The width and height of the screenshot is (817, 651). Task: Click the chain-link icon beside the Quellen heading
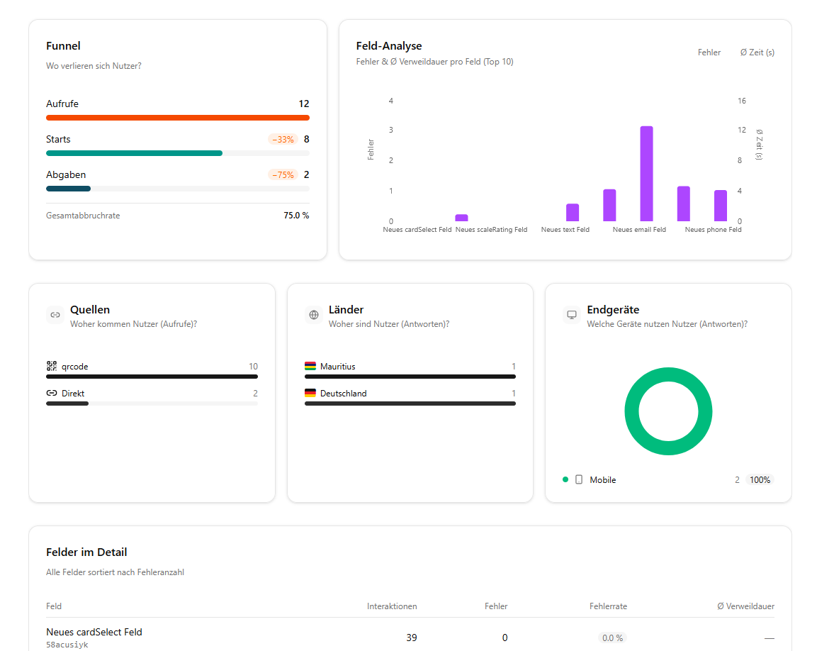55,314
